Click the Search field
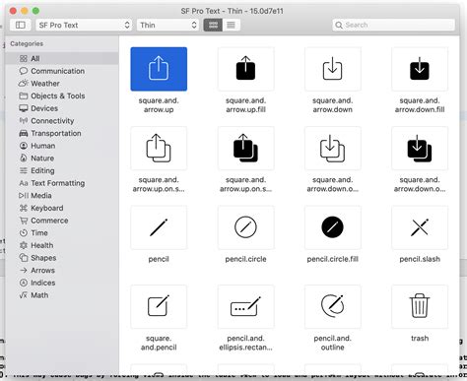467x381 pixels. 394,25
